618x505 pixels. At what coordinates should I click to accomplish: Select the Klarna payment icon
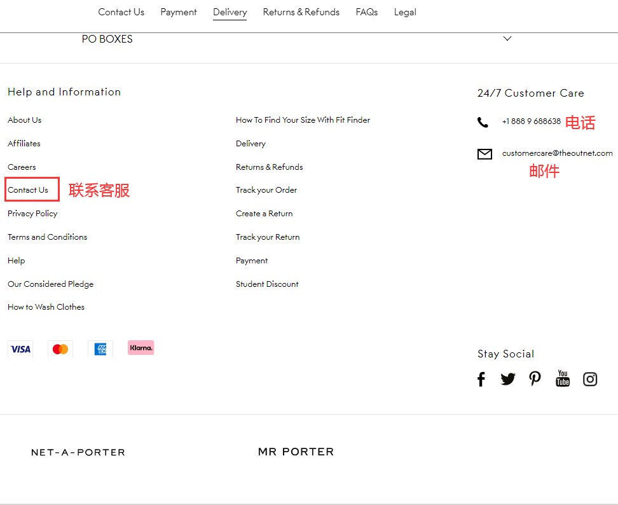coord(141,347)
